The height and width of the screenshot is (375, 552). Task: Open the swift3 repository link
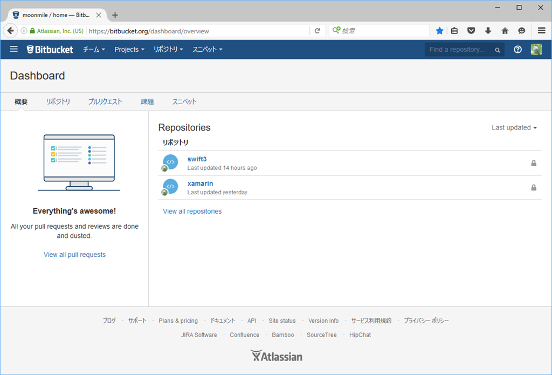click(197, 159)
